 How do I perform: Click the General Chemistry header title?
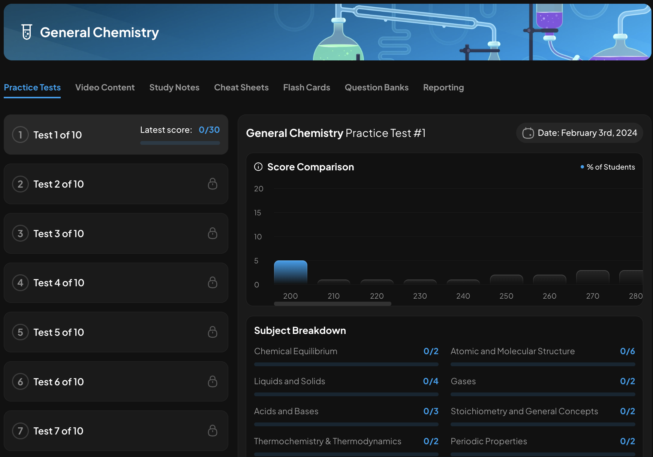[99, 32]
